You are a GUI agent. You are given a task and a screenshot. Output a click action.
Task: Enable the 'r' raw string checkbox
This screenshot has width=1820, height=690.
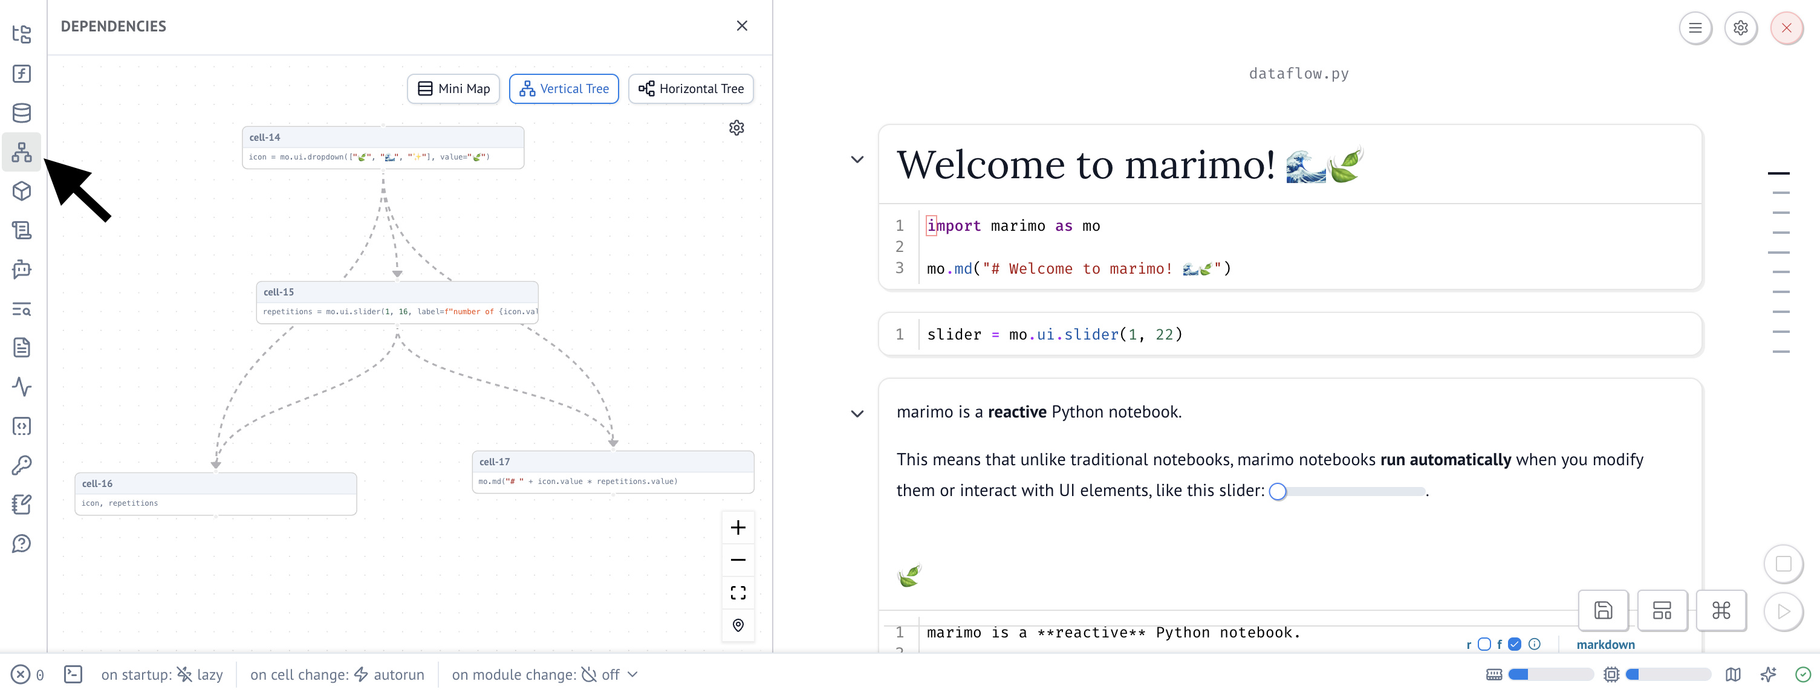(1484, 644)
